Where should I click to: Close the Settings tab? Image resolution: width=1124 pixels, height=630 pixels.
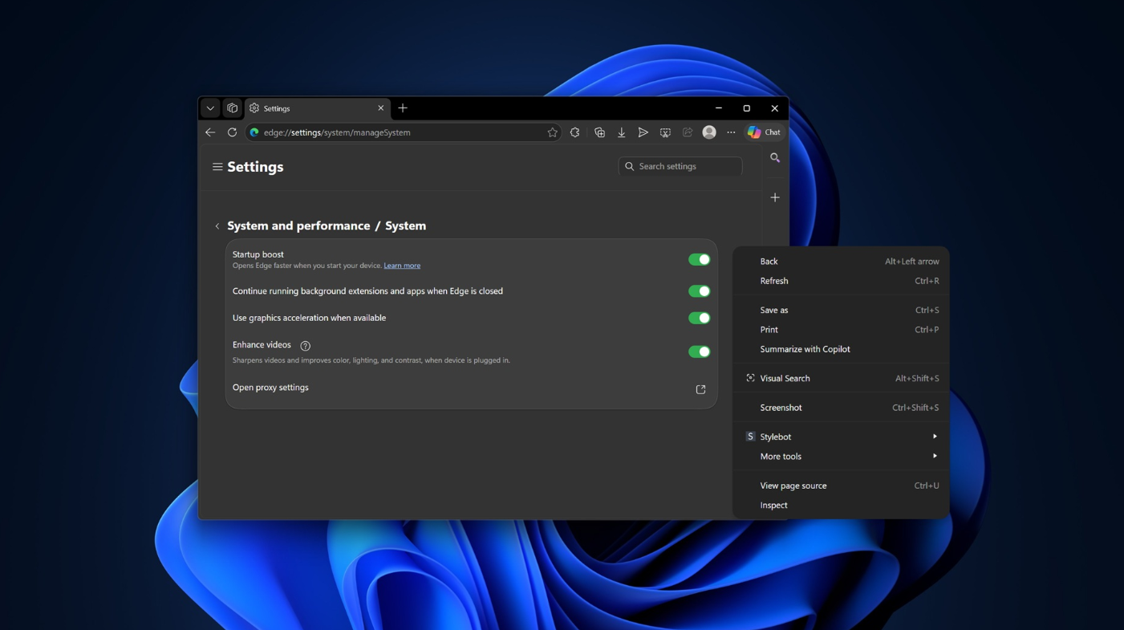pos(380,108)
